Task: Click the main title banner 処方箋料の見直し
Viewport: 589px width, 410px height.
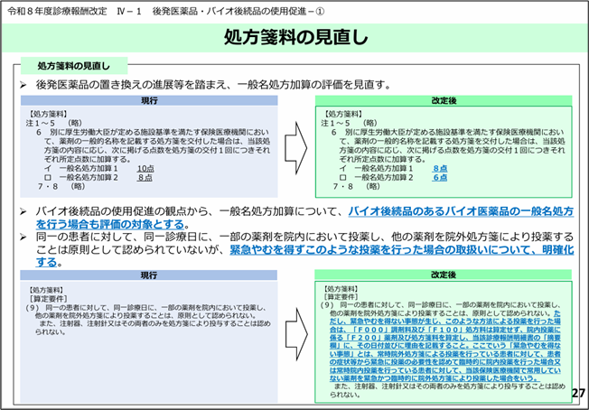Action: pos(294,37)
